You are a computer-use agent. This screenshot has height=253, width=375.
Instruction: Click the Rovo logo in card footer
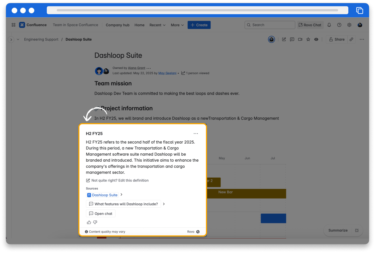click(x=198, y=232)
